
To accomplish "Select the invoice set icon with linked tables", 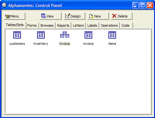I will pos(65,35).
